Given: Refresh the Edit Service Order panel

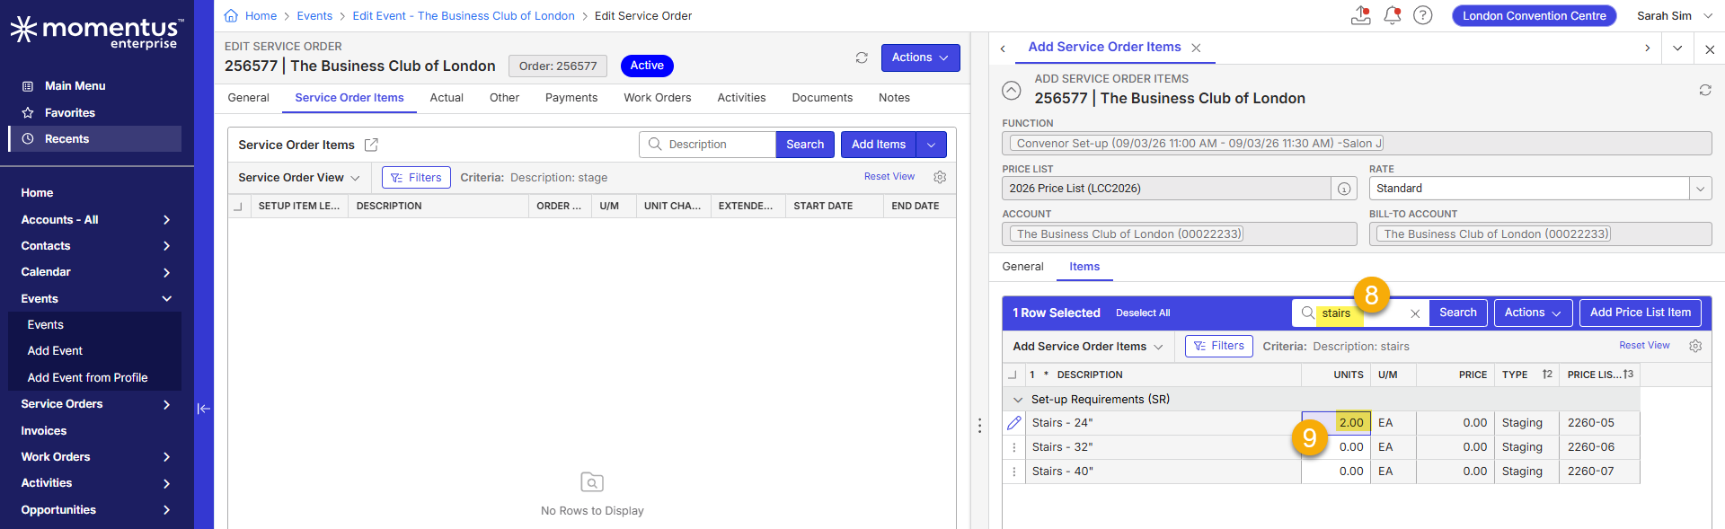Looking at the screenshot, I should click(862, 57).
